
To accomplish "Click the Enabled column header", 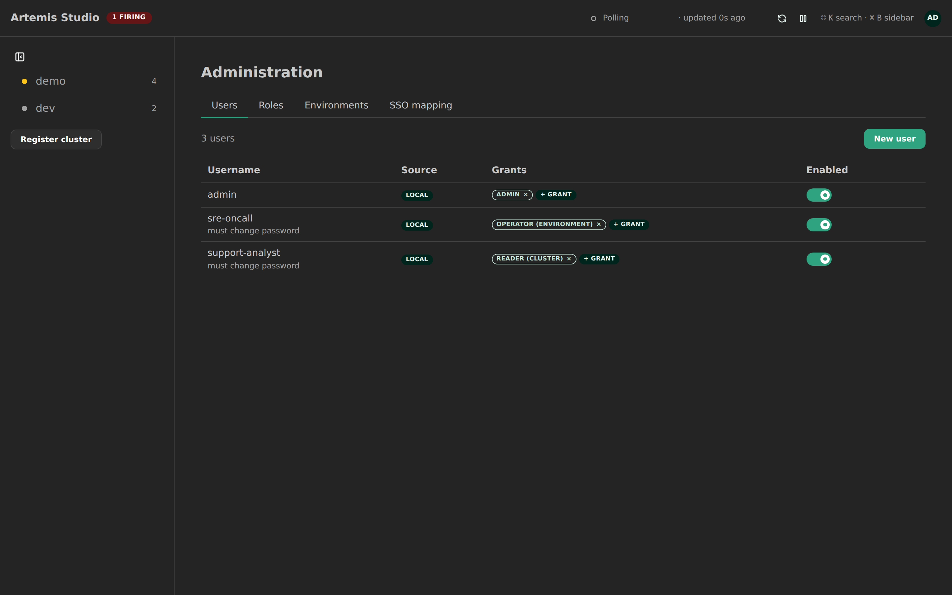I will tap(827, 170).
